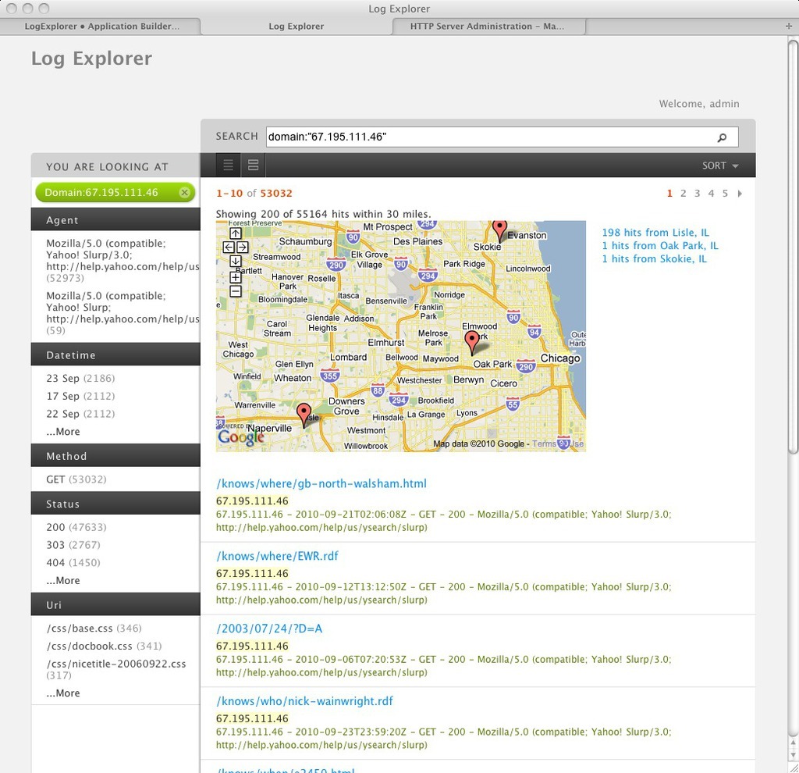The image size is (799, 773).
Task: Switch to HTTP Server Administration tab
Action: point(488,26)
